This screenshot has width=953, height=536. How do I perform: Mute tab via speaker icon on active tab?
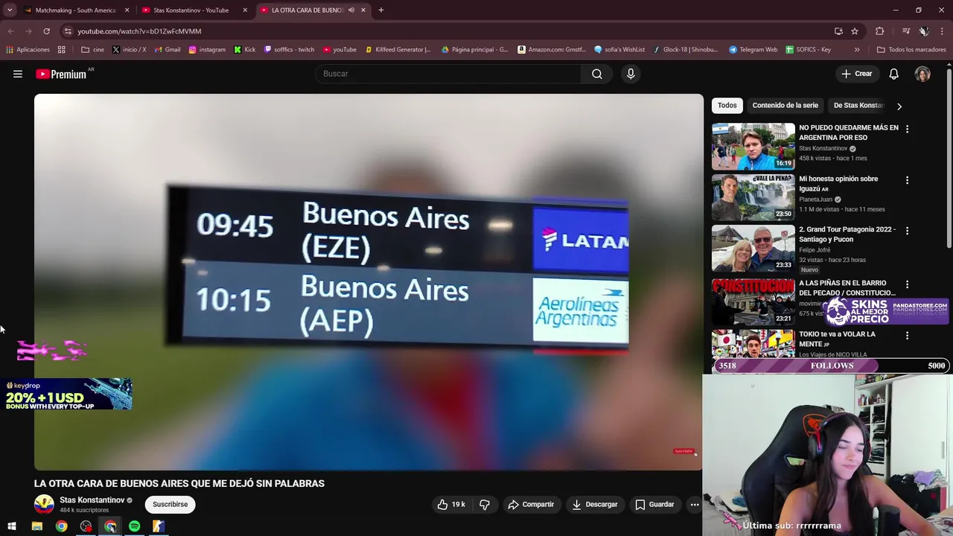pyautogui.click(x=351, y=10)
